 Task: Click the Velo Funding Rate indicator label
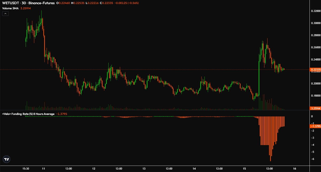click(x=28, y=114)
